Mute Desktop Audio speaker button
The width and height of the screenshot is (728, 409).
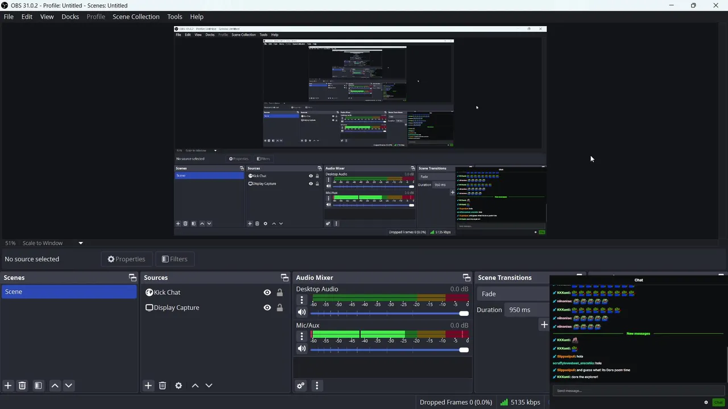pos(301,312)
